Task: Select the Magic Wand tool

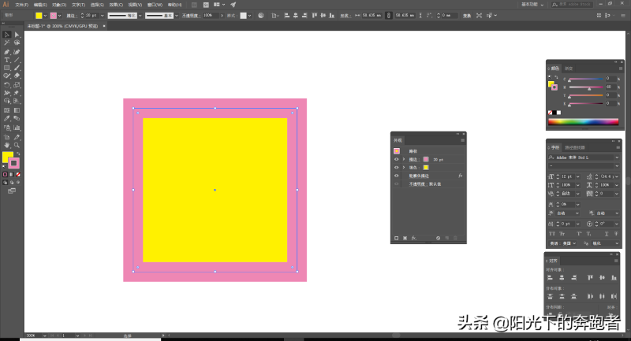Action: [x=7, y=43]
